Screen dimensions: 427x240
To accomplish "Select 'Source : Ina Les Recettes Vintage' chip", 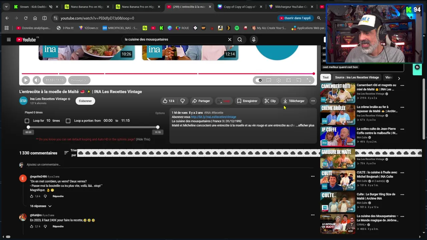I will pyautogui.click(x=357, y=77).
